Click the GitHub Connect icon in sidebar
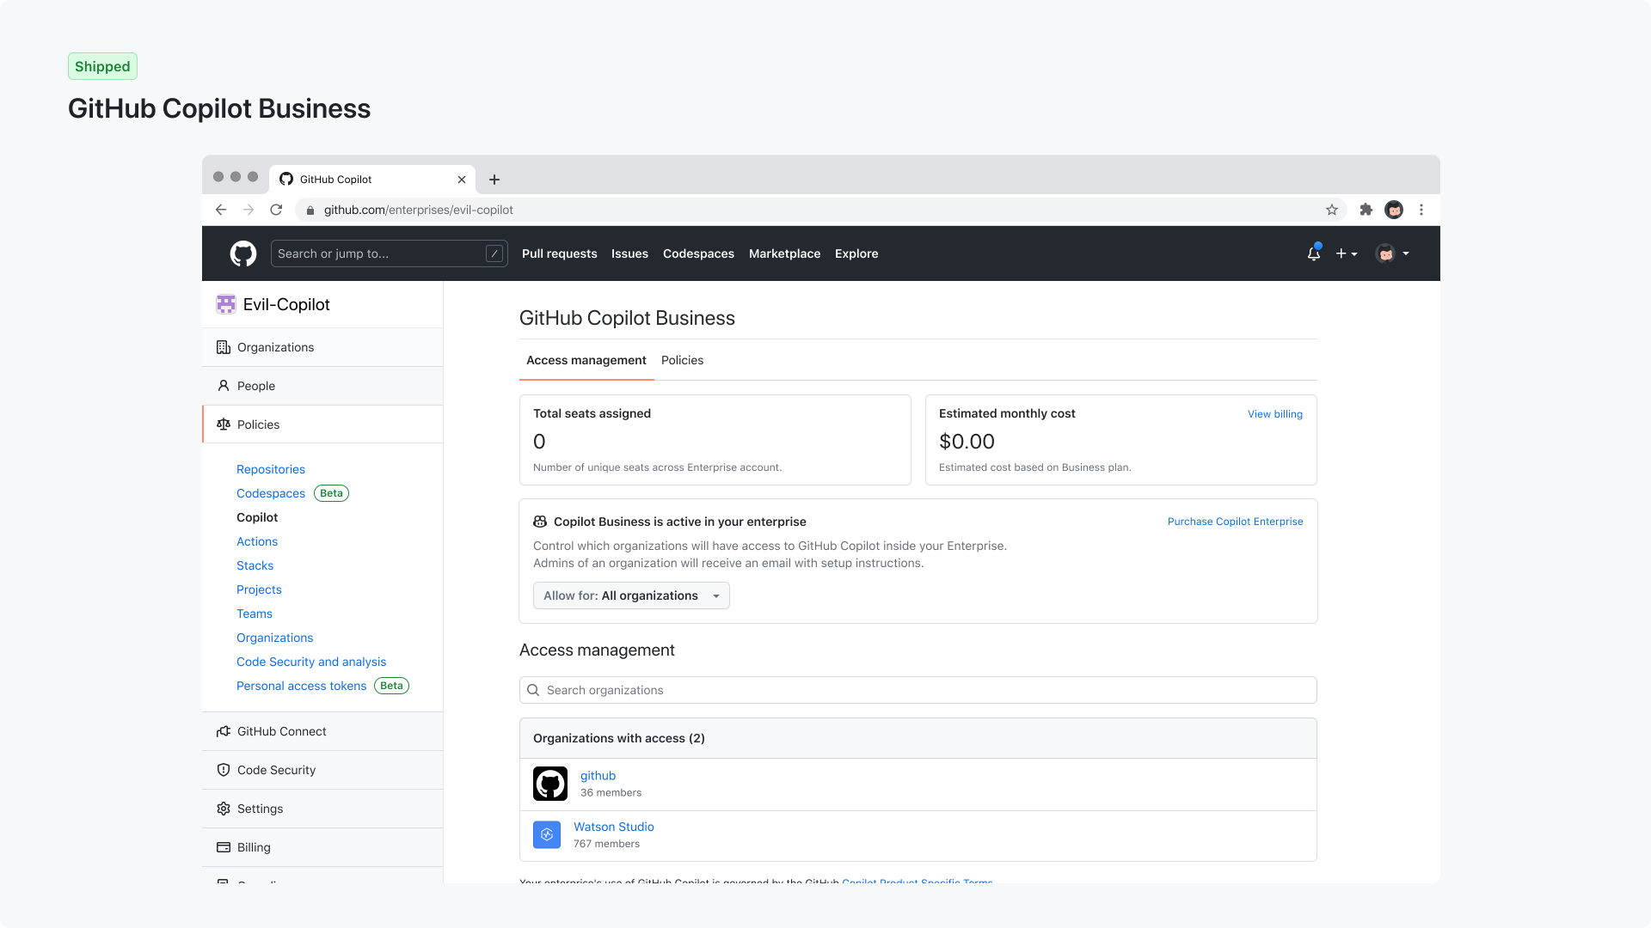1651x928 pixels. pyautogui.click(x=224, y=731)
